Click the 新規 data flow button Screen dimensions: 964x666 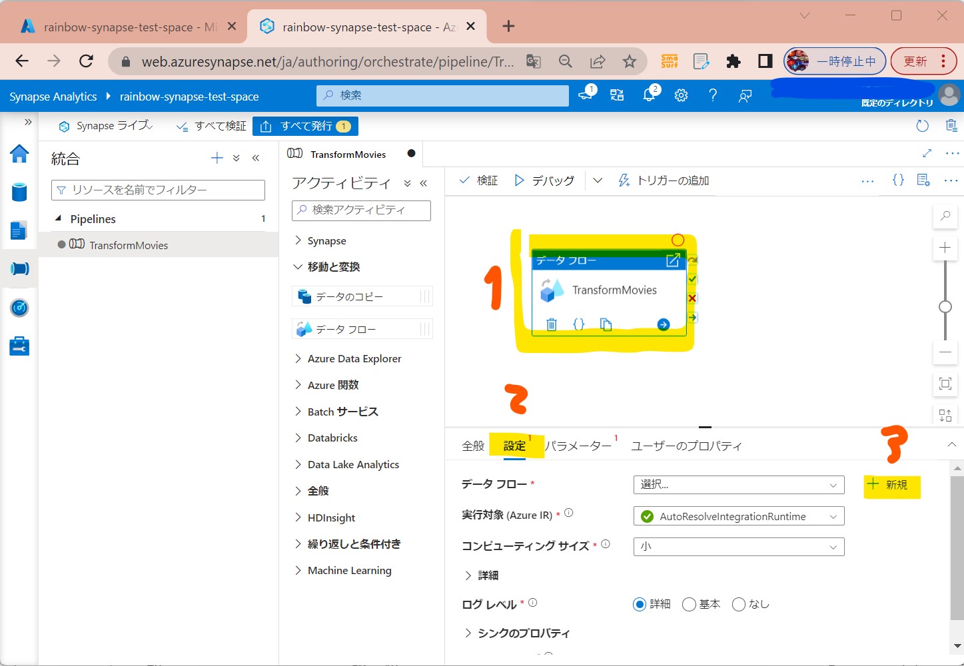pos(888,485)
